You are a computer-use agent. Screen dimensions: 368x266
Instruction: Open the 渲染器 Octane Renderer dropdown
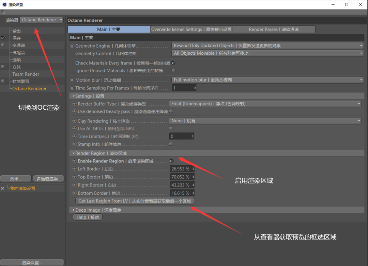42,20
